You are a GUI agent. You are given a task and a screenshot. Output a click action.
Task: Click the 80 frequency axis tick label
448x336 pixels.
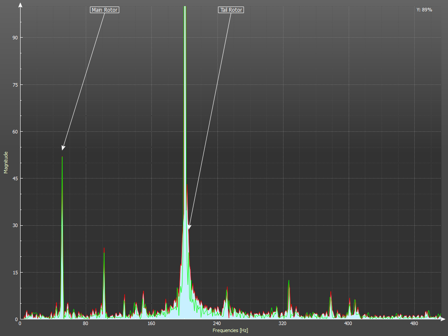pyautogui.click(x=85, y=324)
